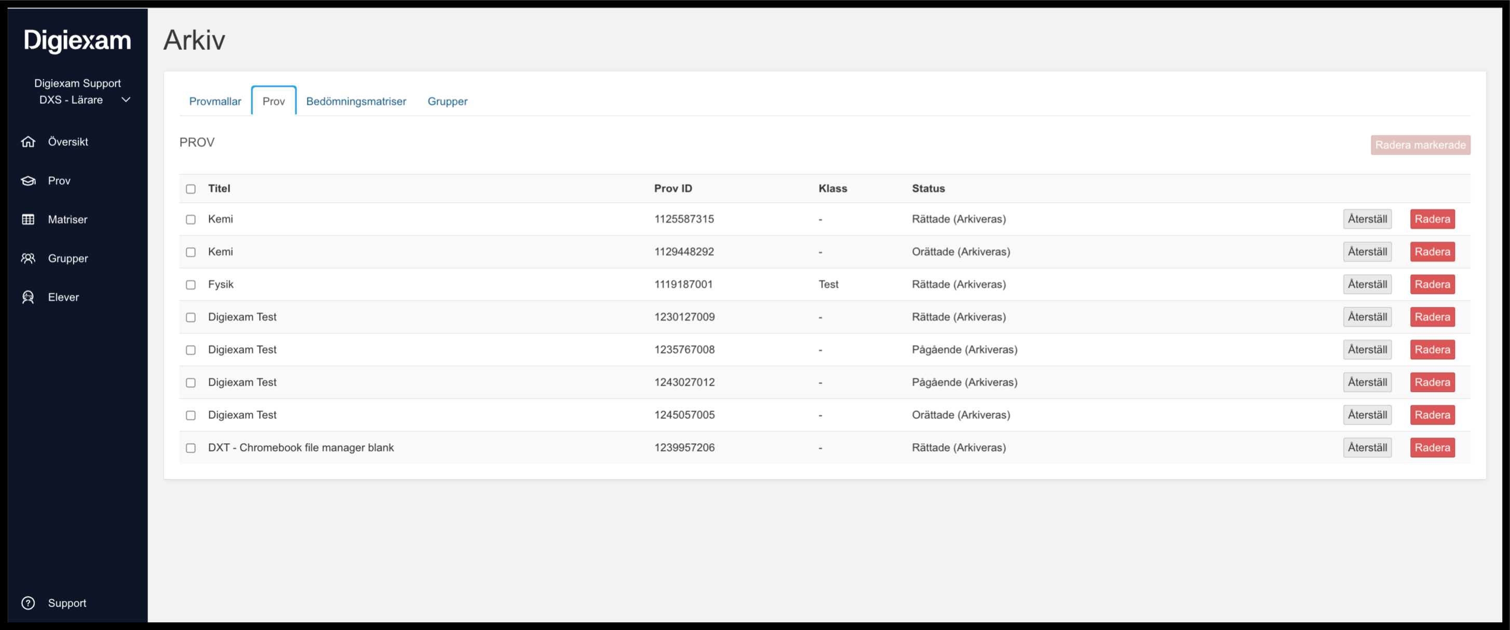Go to Matriser in the sidebar
This screenshot has width=1510, height=630.
[68, 219]
